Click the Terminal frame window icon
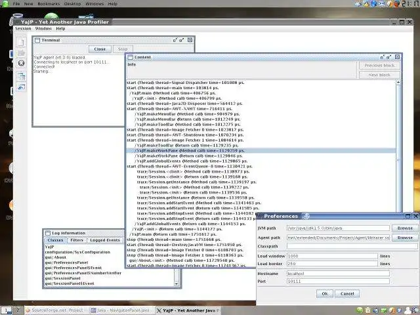The height and width of the screenshot is (315, 420). [37, 40]
